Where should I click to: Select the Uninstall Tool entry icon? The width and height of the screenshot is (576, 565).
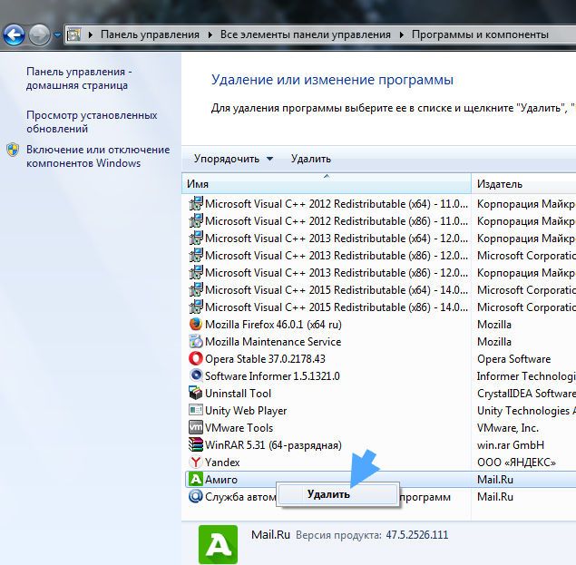tap(195, 393)
